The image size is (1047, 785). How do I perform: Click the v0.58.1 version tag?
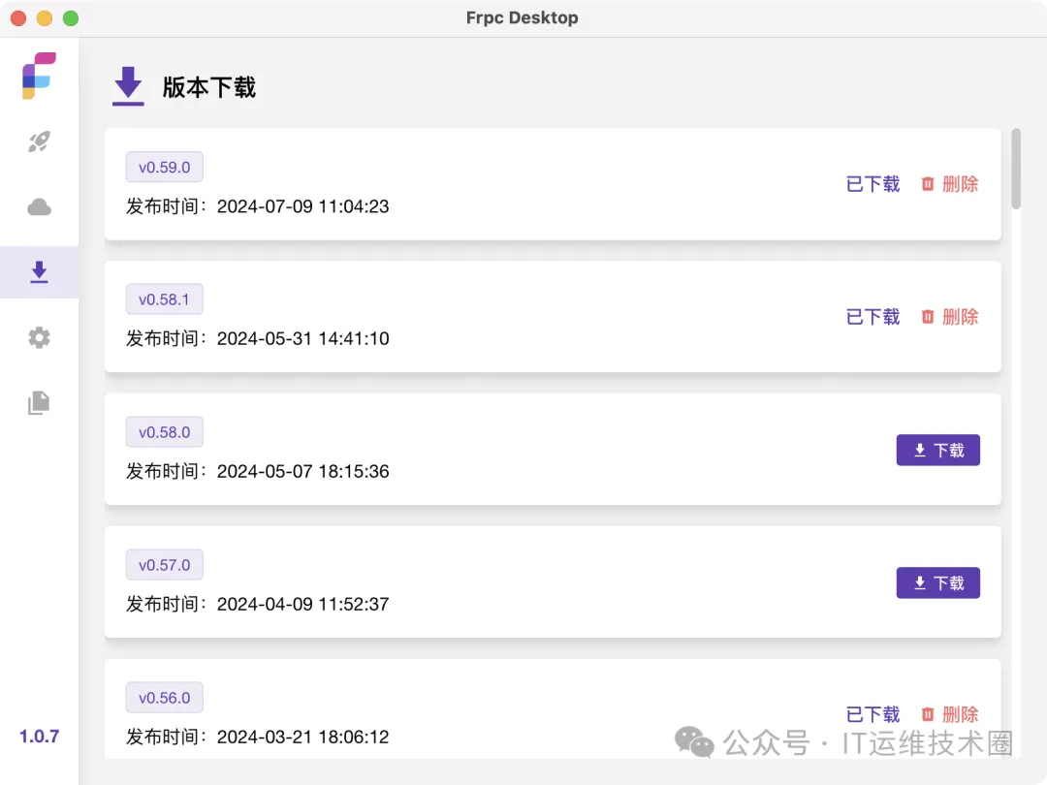[164, 299]
